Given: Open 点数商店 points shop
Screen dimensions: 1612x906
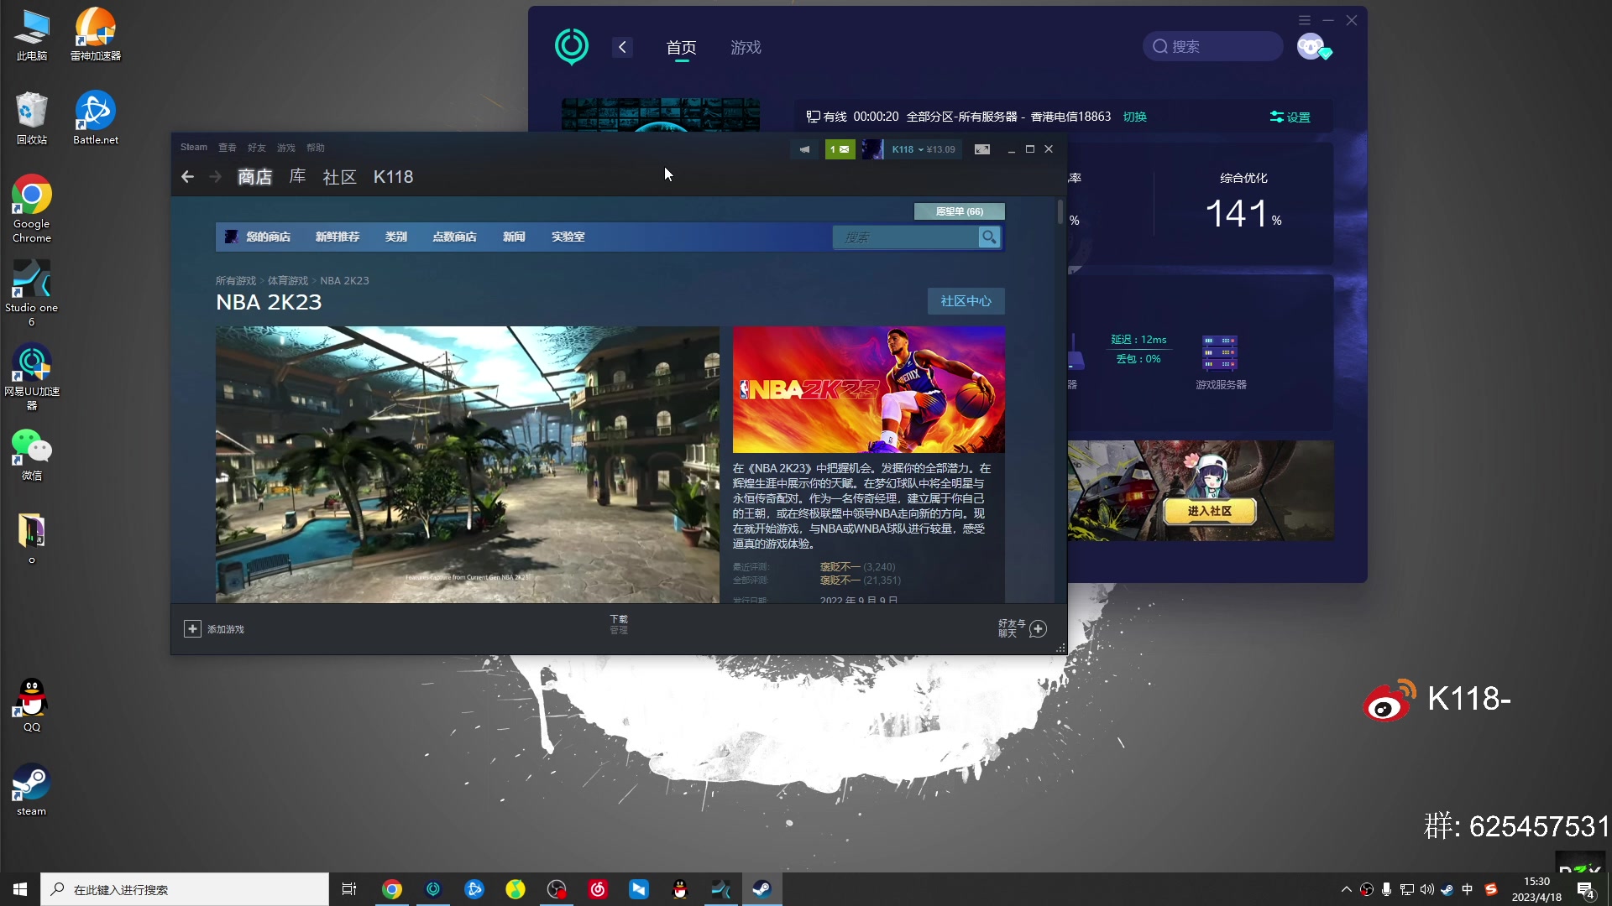Looking at the screenshot, I should point(454,237).
